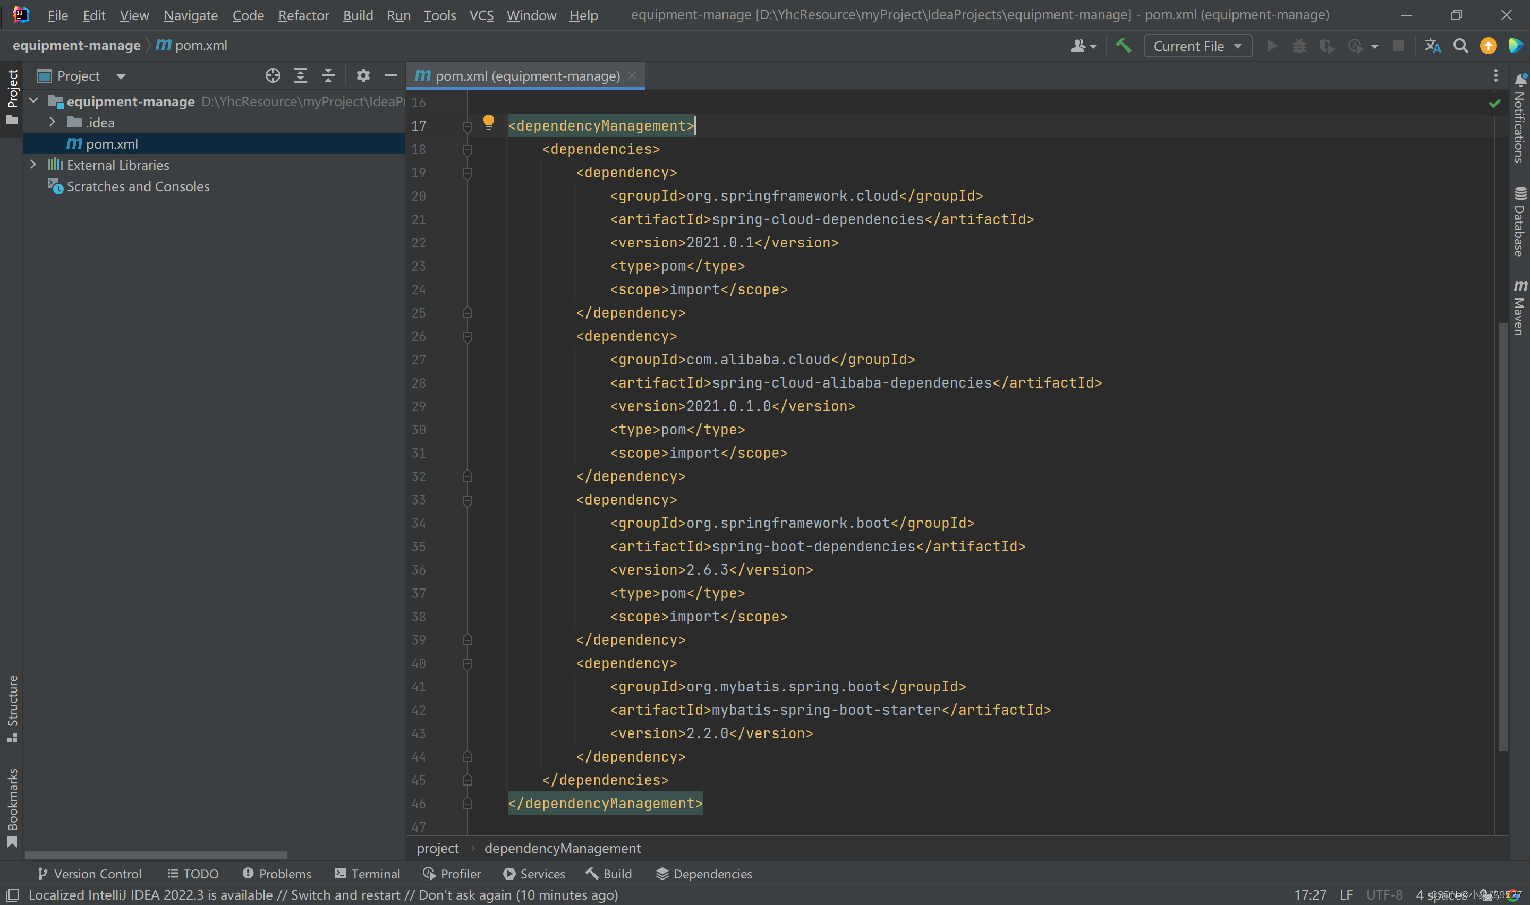This screenshot has width=1531, height=905.
Task: Click the Problems icon in status bar
Action: (x=275, y=874)
